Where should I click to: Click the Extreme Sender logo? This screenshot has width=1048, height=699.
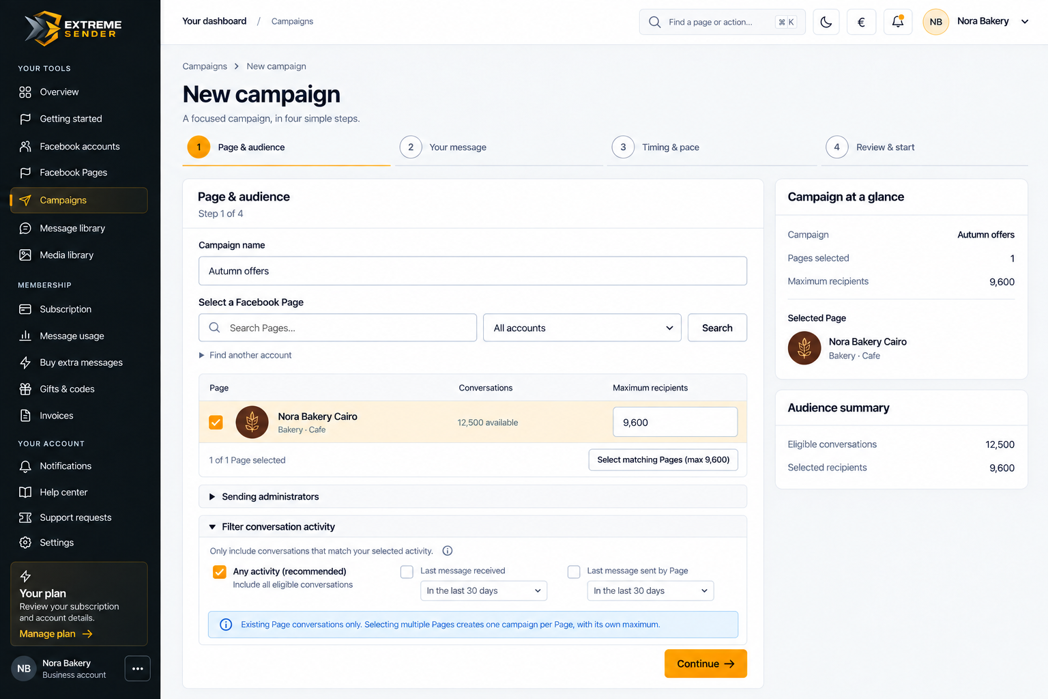(73, 29)
